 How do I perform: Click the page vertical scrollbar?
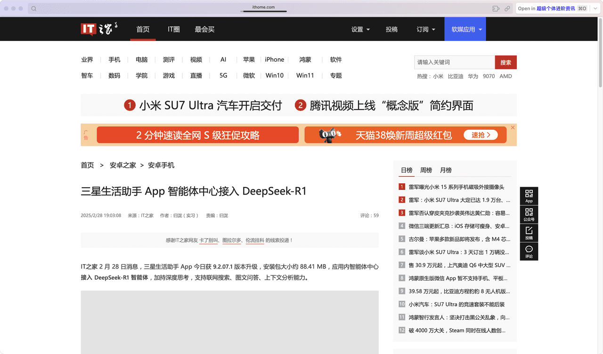point(600,52)
